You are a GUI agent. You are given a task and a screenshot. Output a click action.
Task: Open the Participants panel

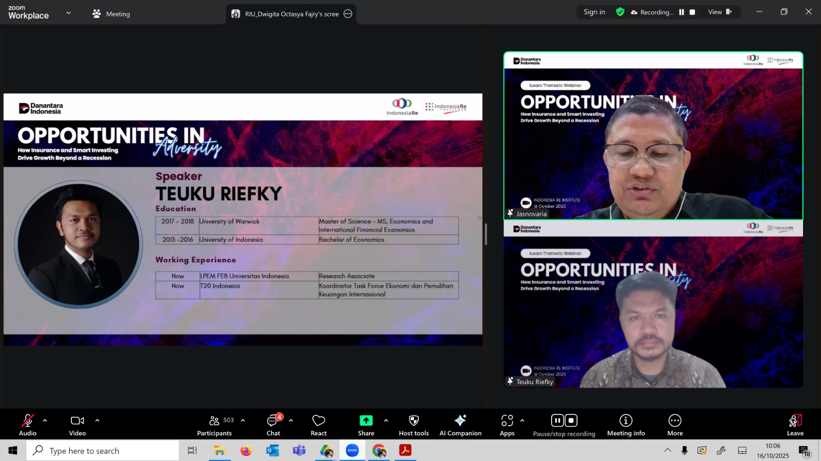[x=214, y=425]
